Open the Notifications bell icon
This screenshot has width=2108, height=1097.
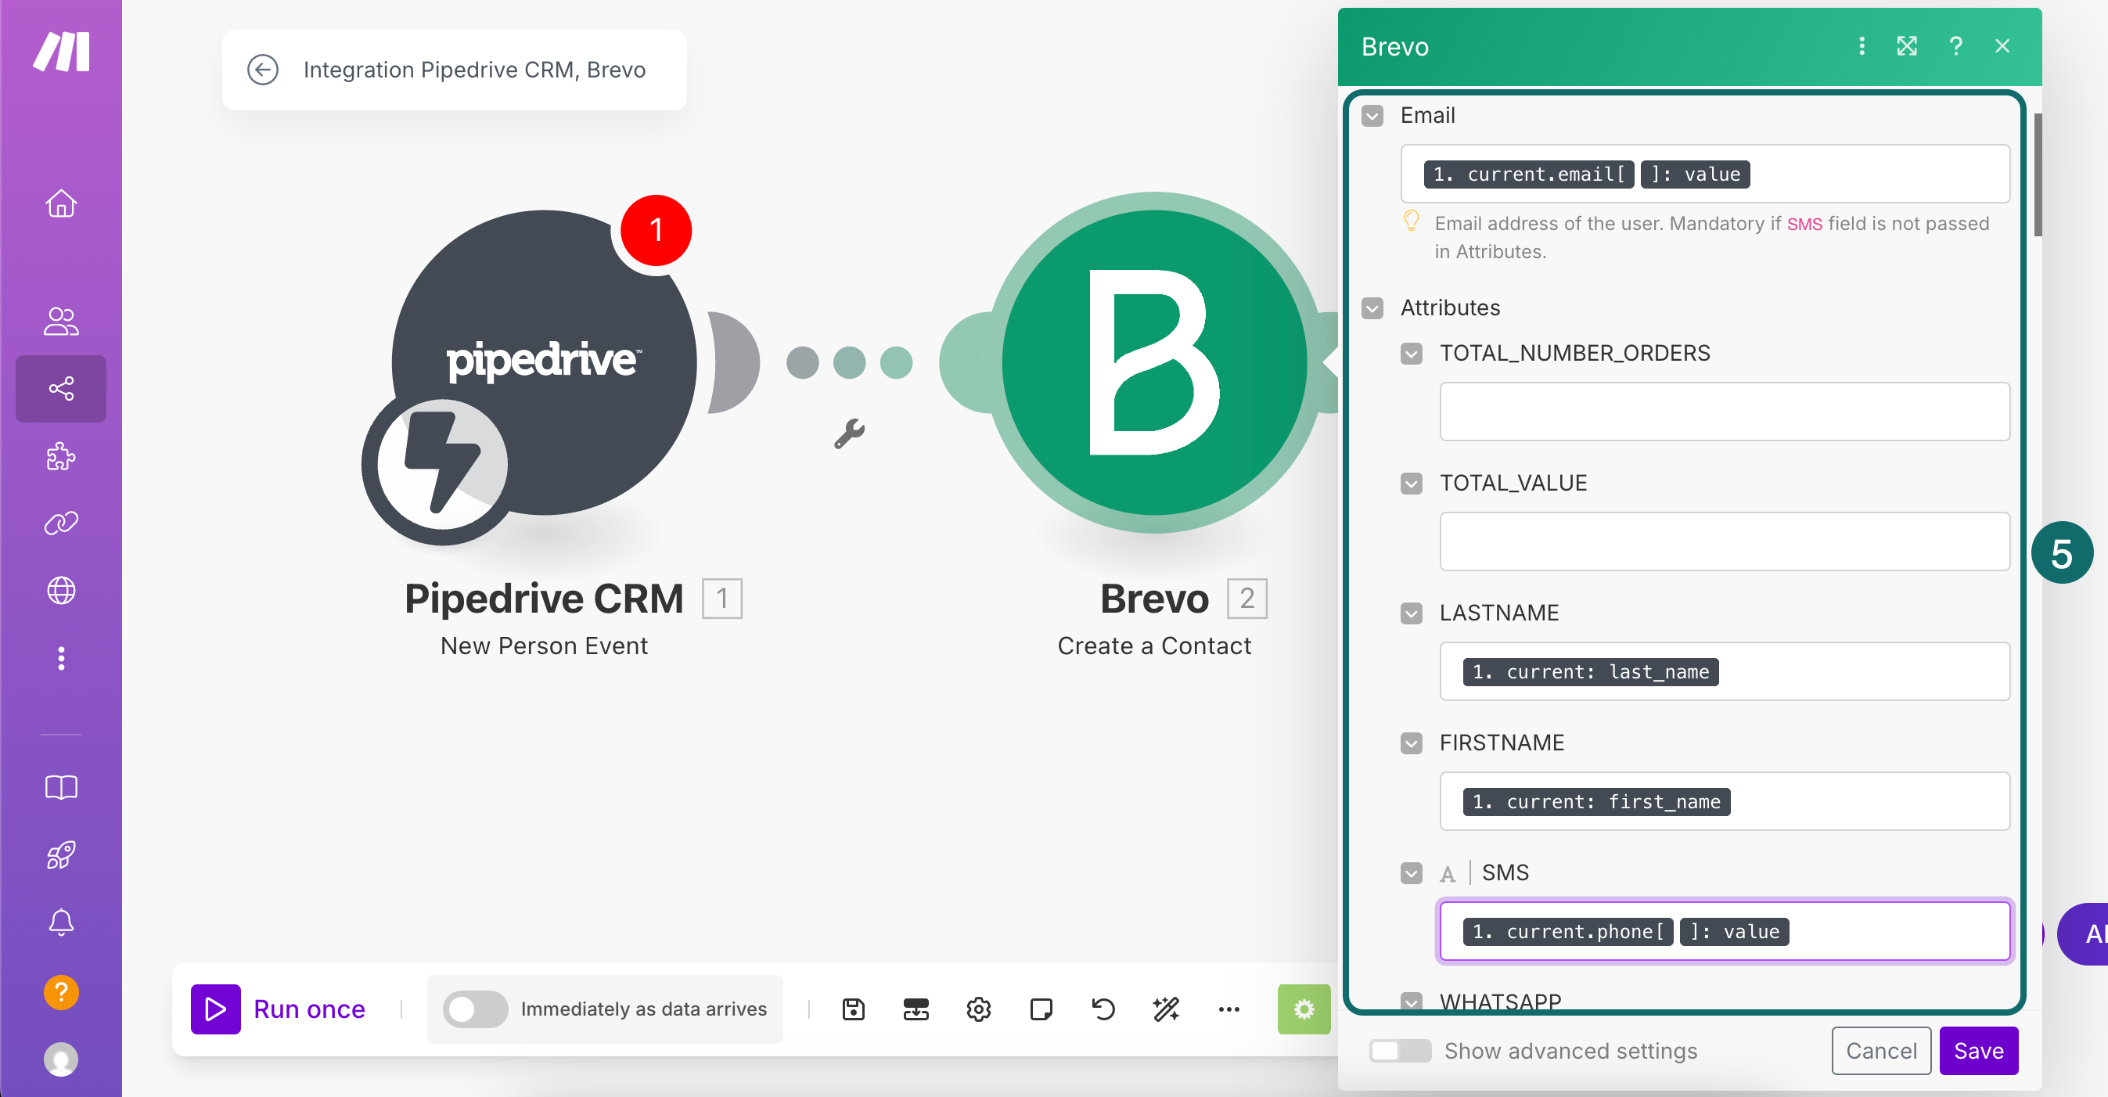click(61, 922)
